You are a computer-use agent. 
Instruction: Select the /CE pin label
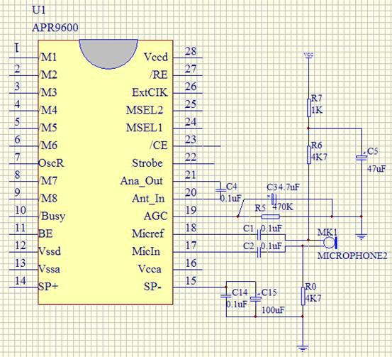159,145
